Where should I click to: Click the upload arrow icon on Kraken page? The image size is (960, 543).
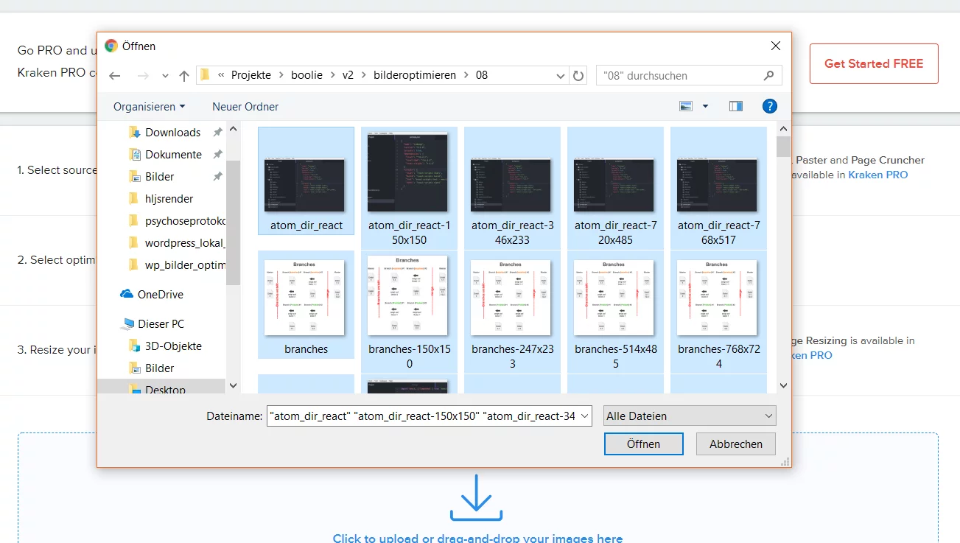(476, 498)
